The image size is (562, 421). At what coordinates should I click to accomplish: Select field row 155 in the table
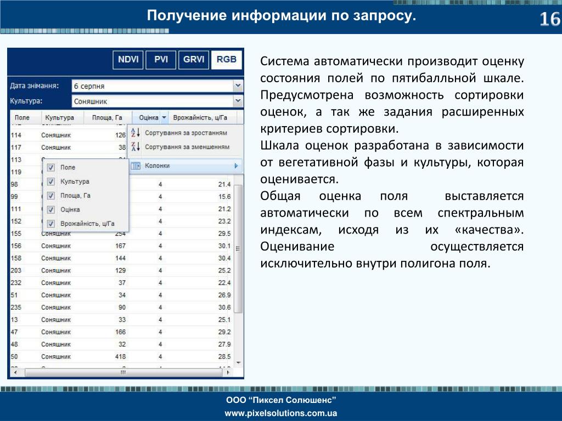point(121,234)
